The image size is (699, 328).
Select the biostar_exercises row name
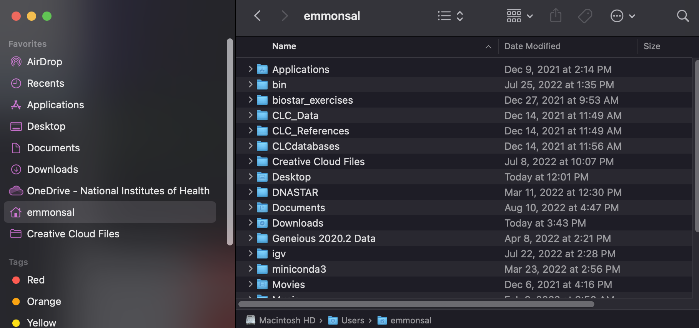point(313,100)
